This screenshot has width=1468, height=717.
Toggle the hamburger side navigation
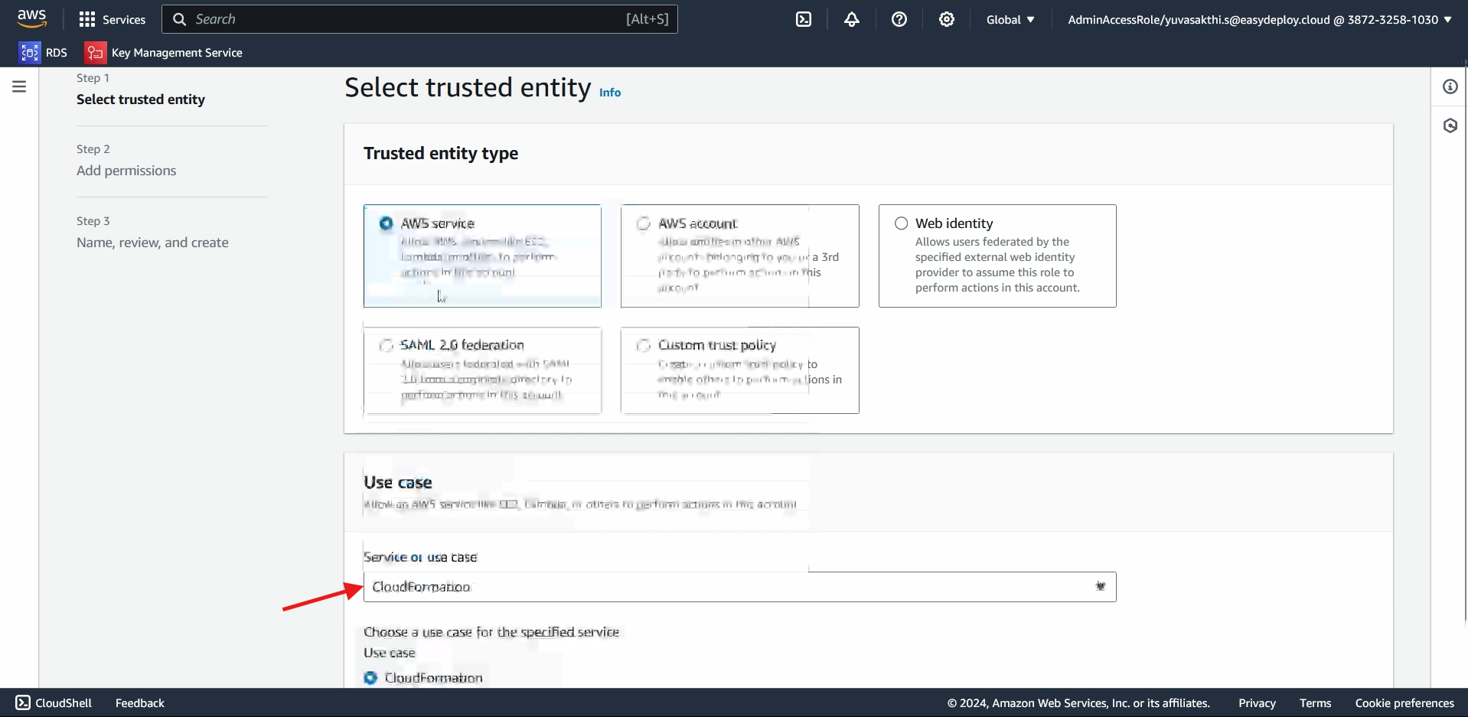pyautogui.click(x=19, y=86)
